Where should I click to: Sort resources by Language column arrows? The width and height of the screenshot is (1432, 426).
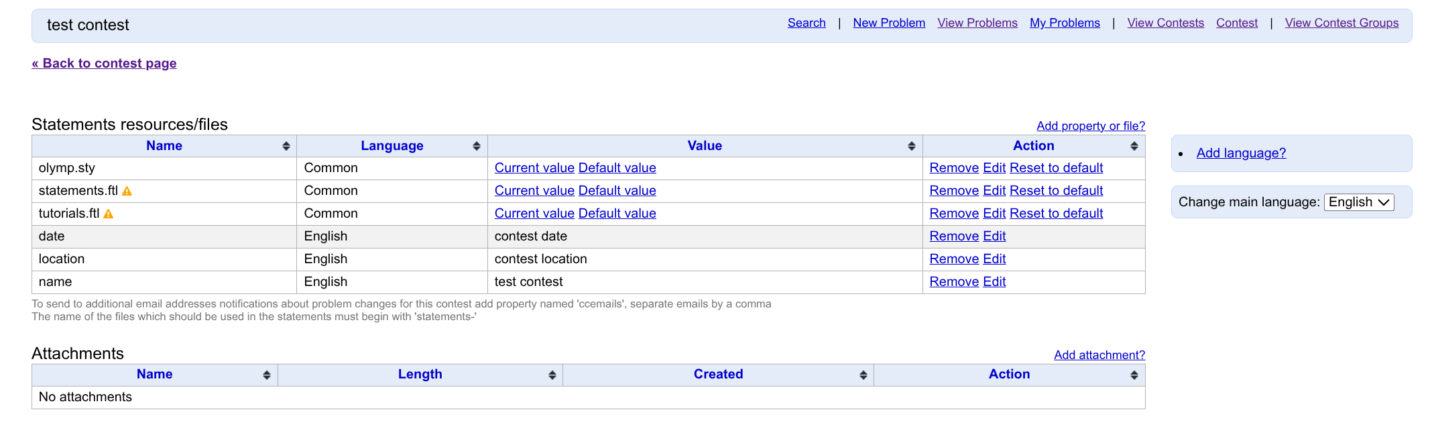(x=477, y=146)
